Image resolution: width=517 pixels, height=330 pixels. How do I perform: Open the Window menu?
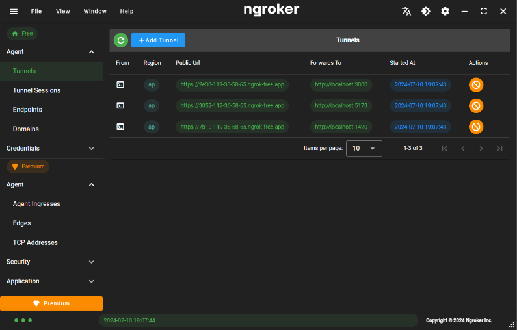tap(95, 11)
